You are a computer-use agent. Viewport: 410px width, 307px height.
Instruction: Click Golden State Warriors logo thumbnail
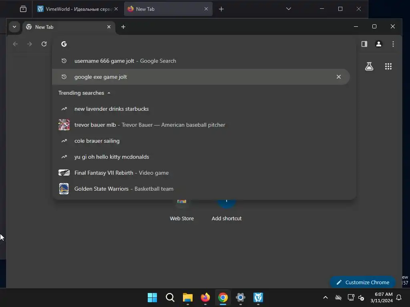tap(64, 189)
